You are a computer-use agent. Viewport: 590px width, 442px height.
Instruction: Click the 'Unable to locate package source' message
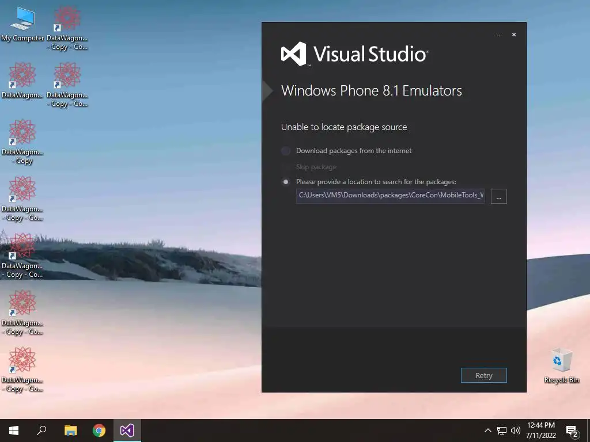tap(344, 127)
